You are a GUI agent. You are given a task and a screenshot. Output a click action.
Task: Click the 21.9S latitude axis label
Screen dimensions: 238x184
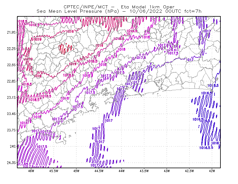11,32
